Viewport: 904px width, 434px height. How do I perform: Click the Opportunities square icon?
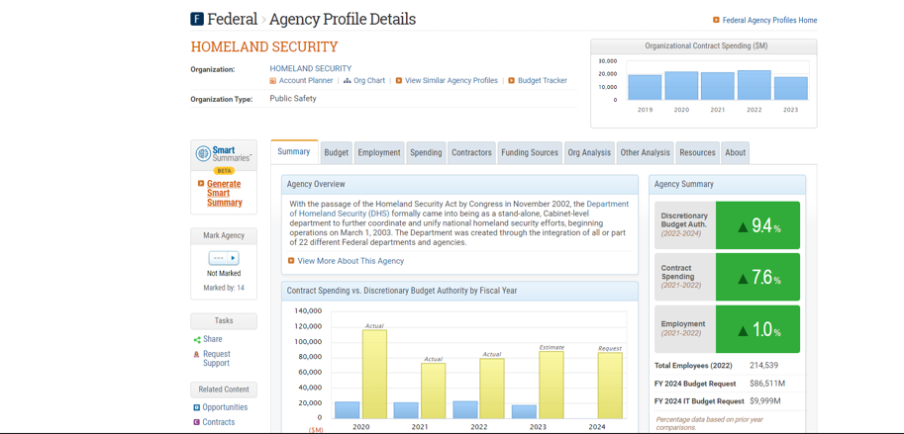tap(197, 407)
